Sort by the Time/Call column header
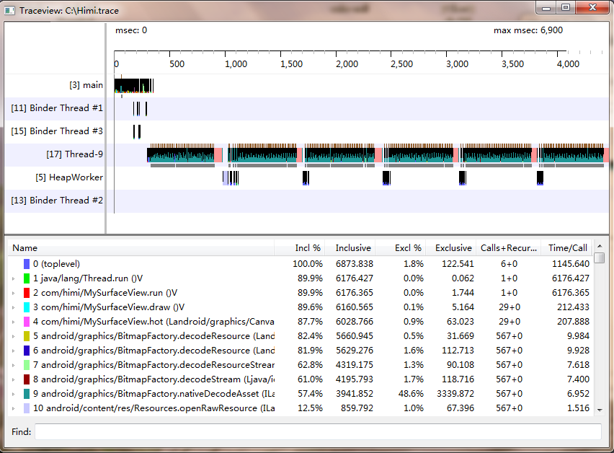Image resolution: width=614 pixels, height=453 pixels. [x=567, y=248]
